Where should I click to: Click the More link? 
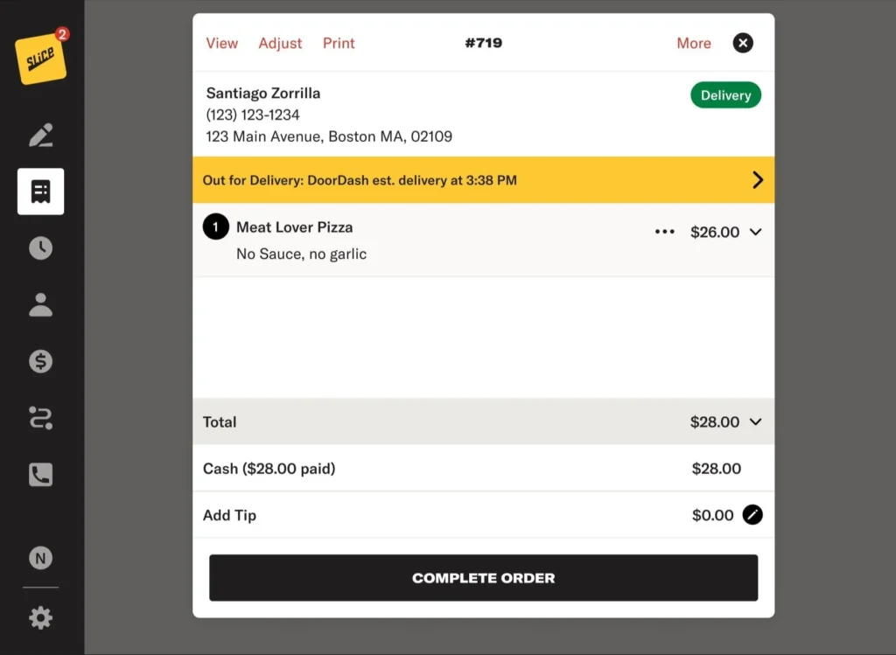(x=694, y=43)
